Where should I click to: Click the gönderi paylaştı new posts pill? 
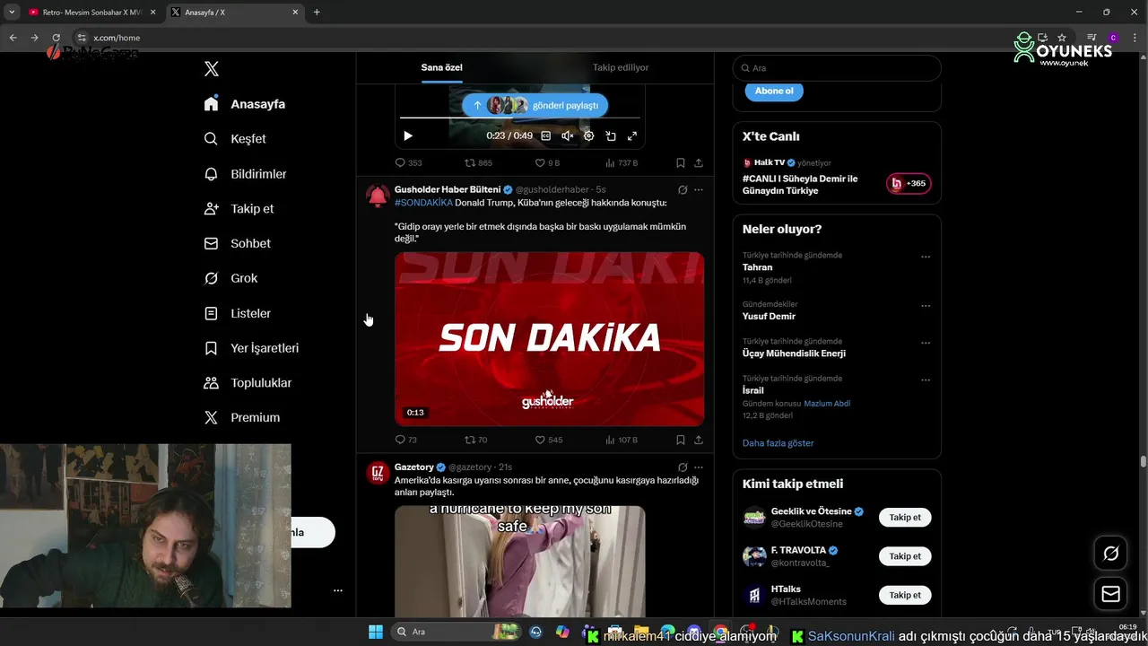pos(535,105)
